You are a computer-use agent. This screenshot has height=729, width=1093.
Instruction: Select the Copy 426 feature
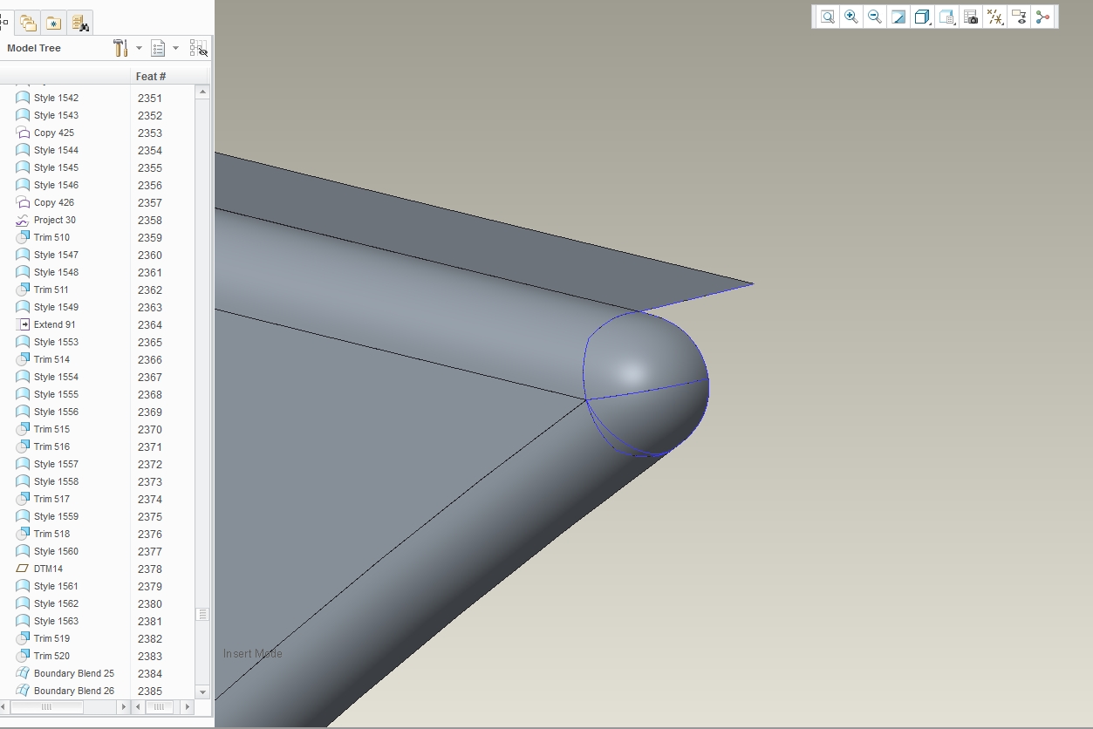54,202
